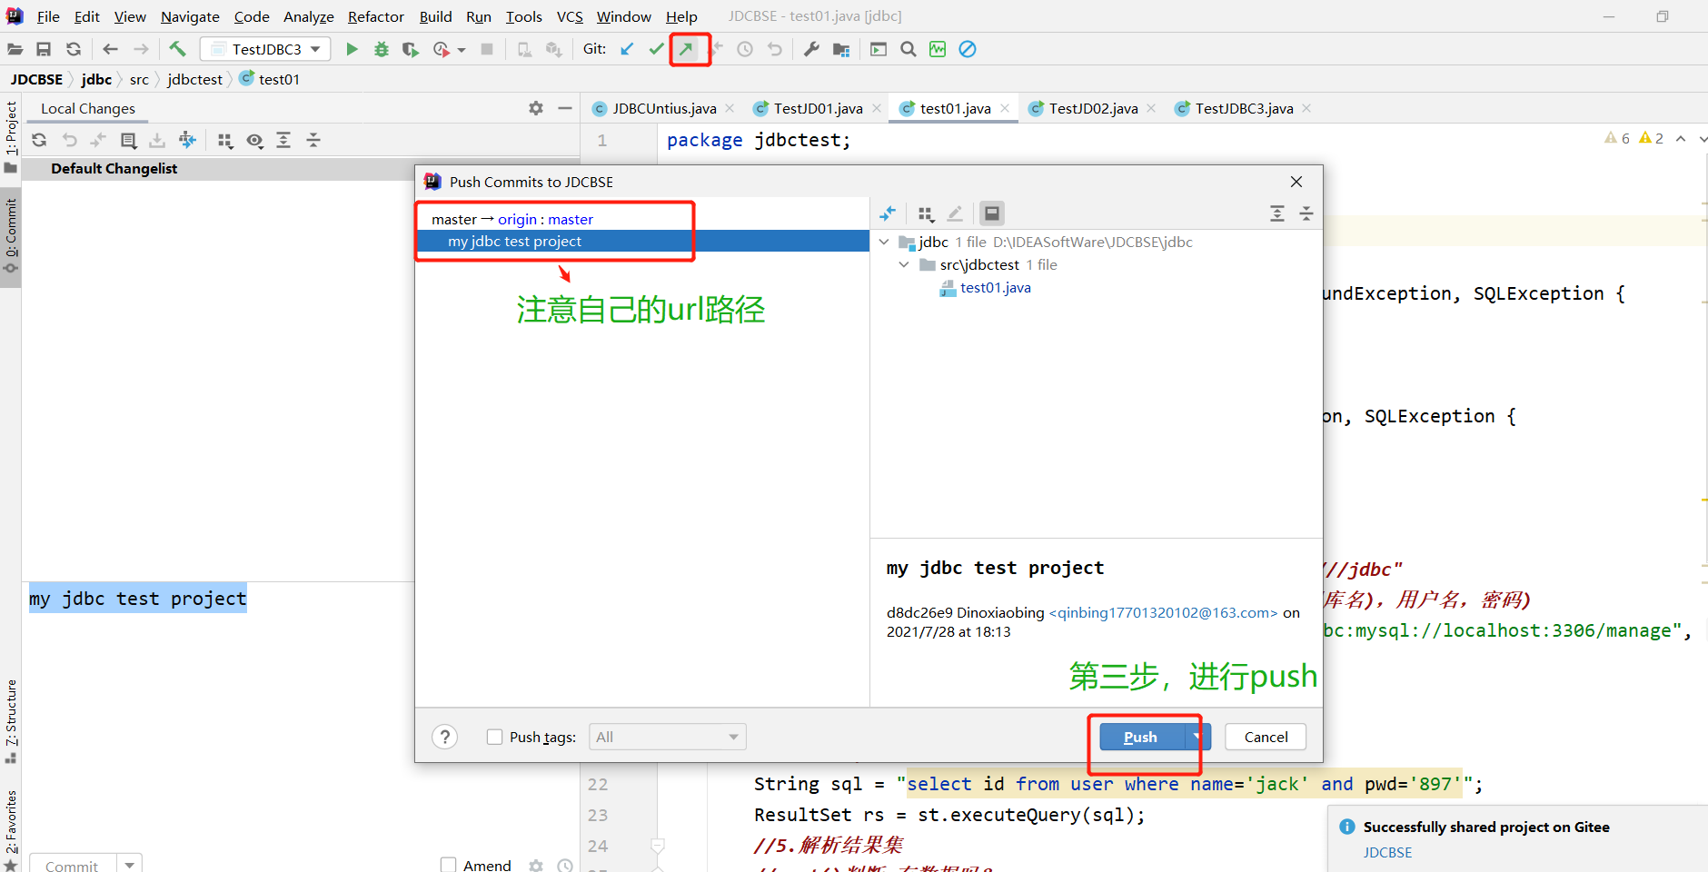This screenshot has height=872, width=1708.
Task: Open VCS menu
Action: (x=570, y=16)
